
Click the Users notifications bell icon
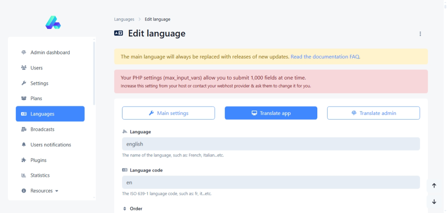(24, 145)
